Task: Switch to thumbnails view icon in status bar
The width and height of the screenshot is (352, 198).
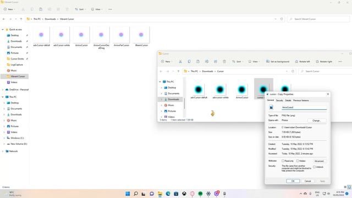Action: pyautogui.click(x=349, y=187)
